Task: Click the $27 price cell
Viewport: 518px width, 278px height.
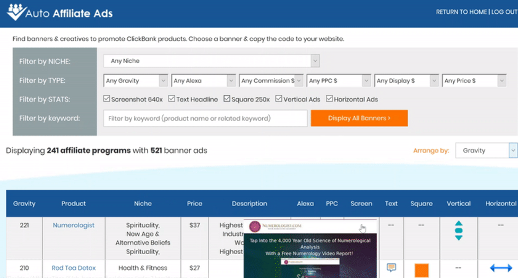Action: [x=195, y=268]
